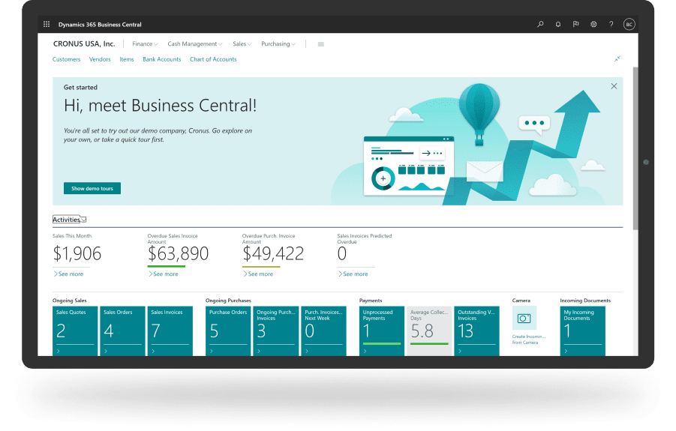Click the Show demo tours button

92,188
